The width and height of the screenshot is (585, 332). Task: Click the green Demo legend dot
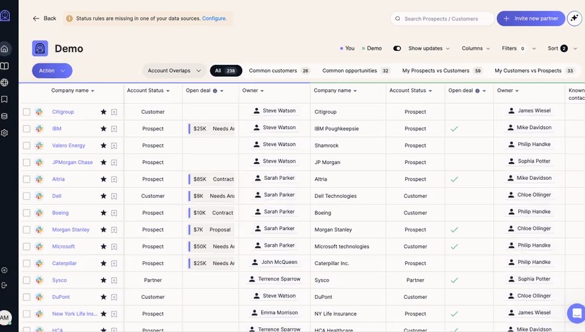click(364, 48)
